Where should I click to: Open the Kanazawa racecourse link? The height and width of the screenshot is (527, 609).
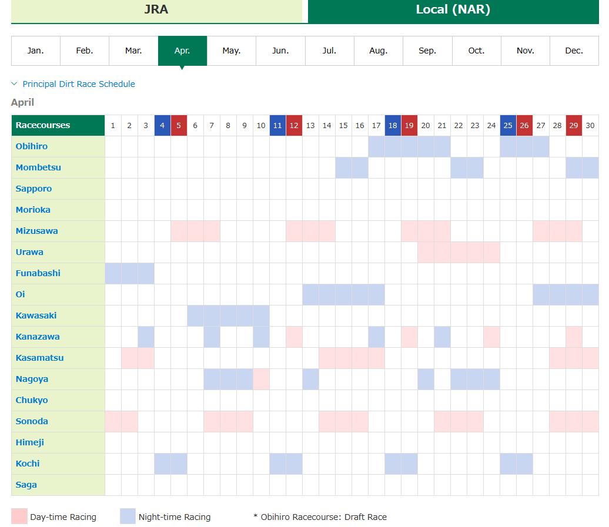click(37, 337)
